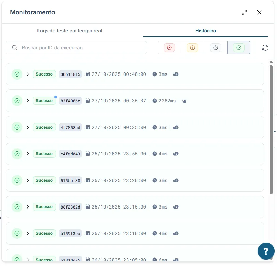Click the green check status icon for b159f3ea

pos(17,233)
